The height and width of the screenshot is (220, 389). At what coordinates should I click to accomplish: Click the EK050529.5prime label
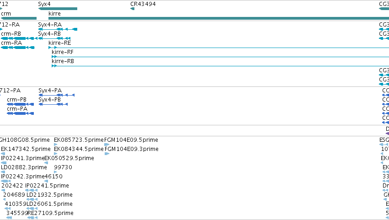(69, 158)
